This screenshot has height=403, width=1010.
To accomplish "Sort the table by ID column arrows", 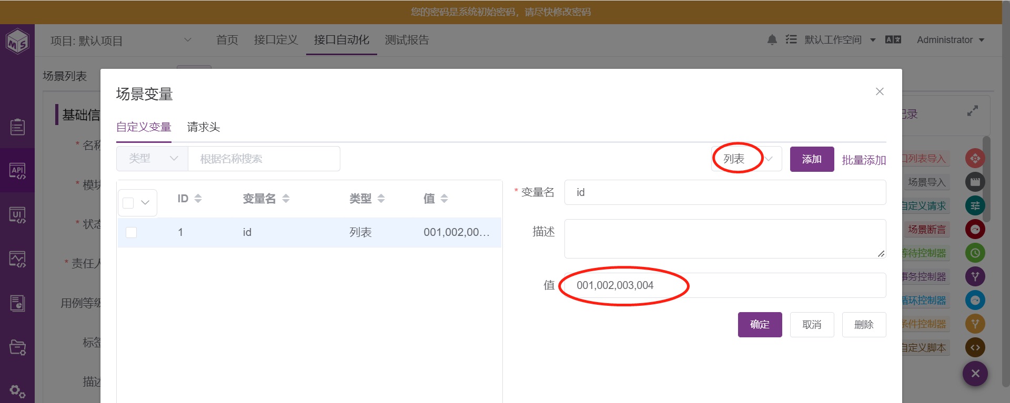I will coord(198,199).
